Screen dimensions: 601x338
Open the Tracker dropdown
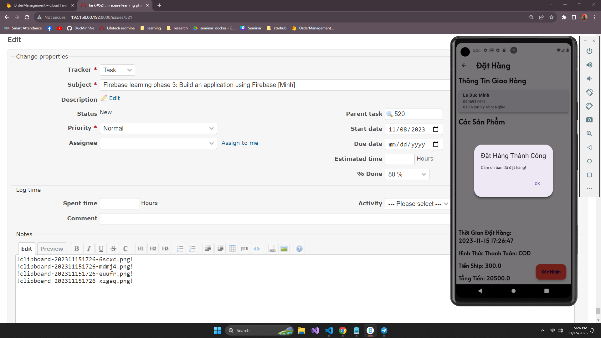[117, 70]
